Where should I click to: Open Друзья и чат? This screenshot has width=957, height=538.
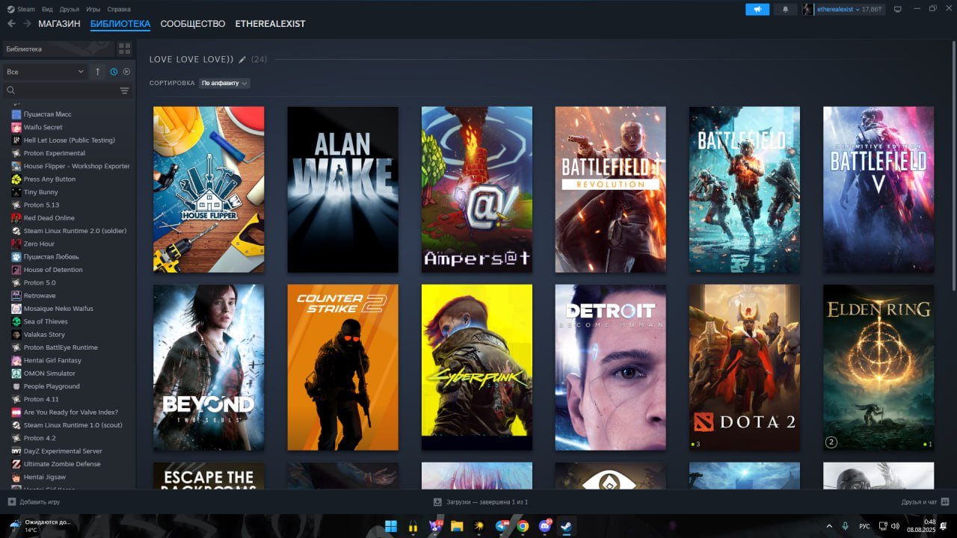919,501
